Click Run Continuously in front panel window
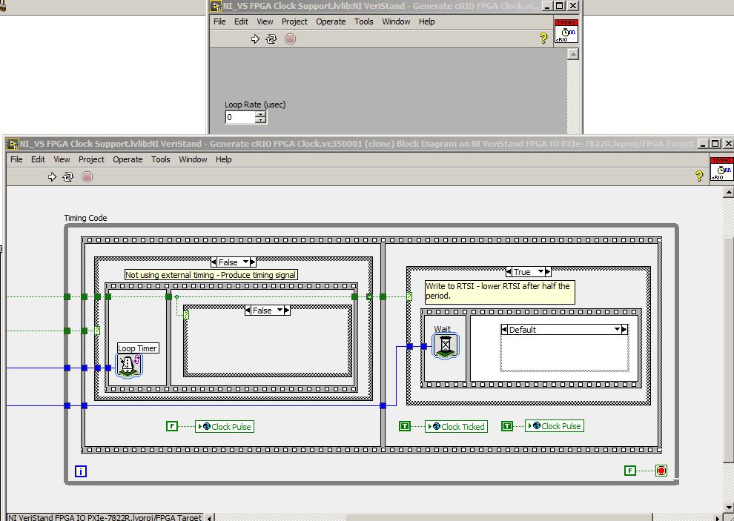734x521 pixels. click(x=271, y=39)
